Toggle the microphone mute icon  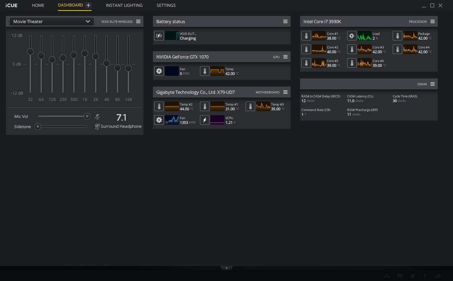pos(97,117)
